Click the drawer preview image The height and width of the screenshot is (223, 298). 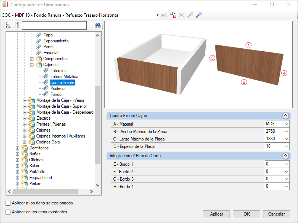pyautogui.click(x=198, y=65)
